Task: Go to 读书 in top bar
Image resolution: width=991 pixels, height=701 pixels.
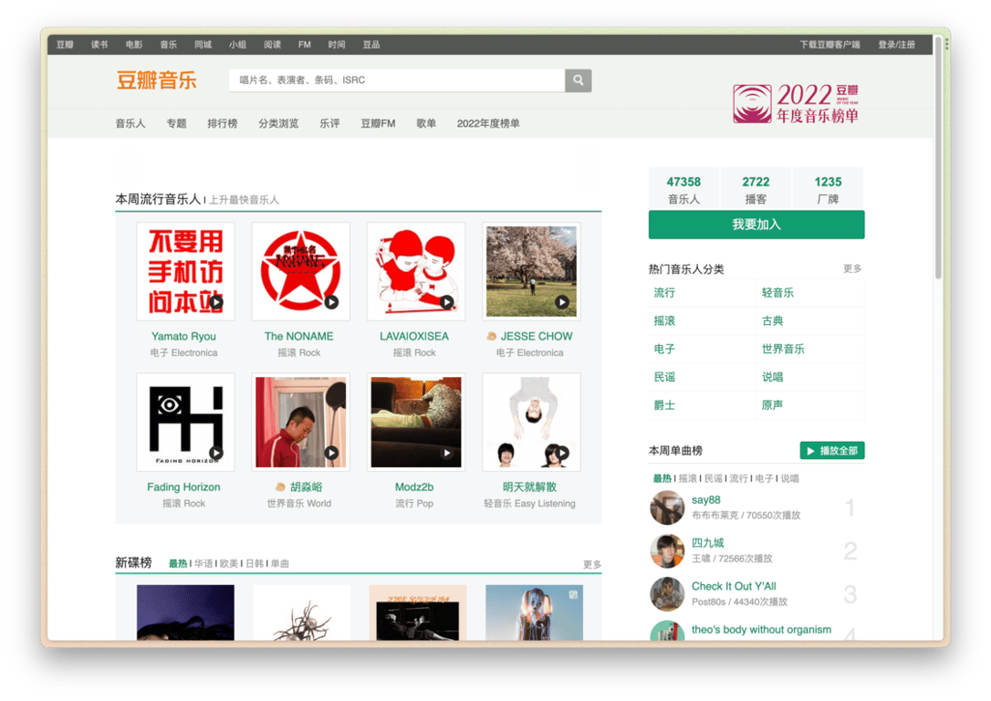Action: 99,44
